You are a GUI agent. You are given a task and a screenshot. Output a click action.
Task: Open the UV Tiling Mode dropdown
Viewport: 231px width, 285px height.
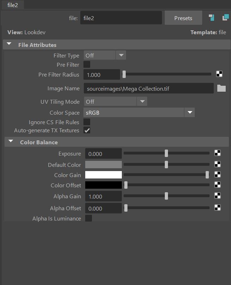[115, 102]
